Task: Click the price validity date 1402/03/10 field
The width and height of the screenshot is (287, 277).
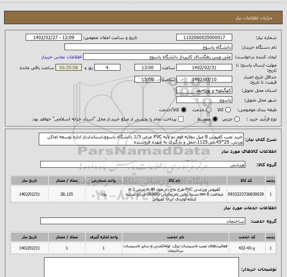Action: tap(204, 79)
